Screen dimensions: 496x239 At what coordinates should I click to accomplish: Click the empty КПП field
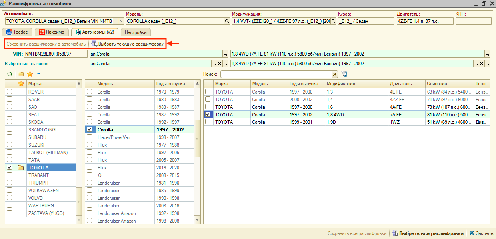click(474, 21)
